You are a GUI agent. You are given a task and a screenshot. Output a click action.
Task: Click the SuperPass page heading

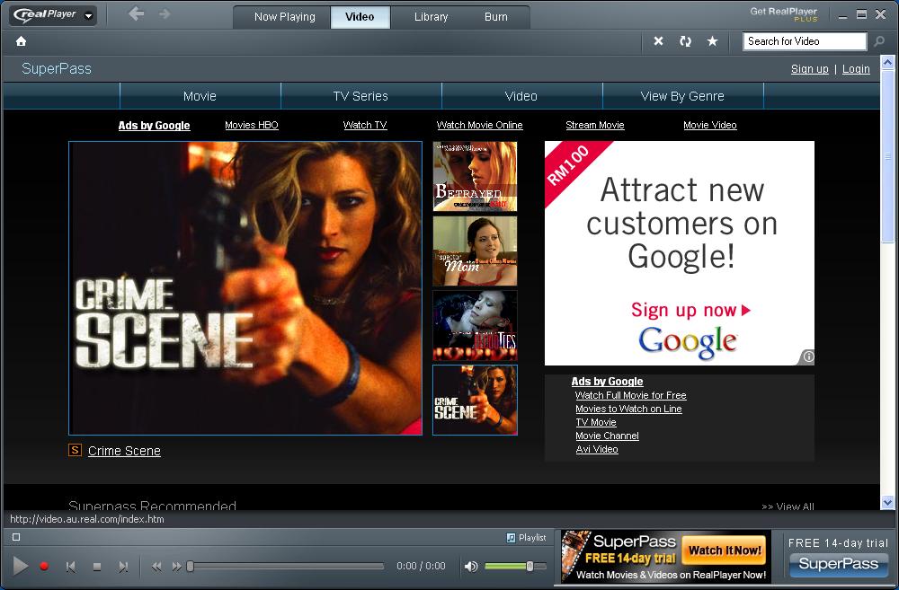[56, 69]
